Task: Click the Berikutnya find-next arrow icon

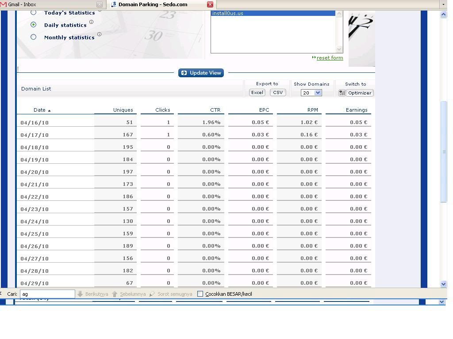Action: [x=80, y=294]
